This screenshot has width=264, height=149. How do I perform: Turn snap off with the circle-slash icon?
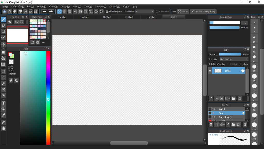click(60, 12)
